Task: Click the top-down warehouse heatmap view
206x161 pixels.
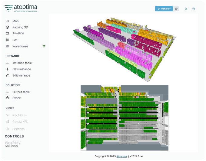Action: (x=125, y=117)
